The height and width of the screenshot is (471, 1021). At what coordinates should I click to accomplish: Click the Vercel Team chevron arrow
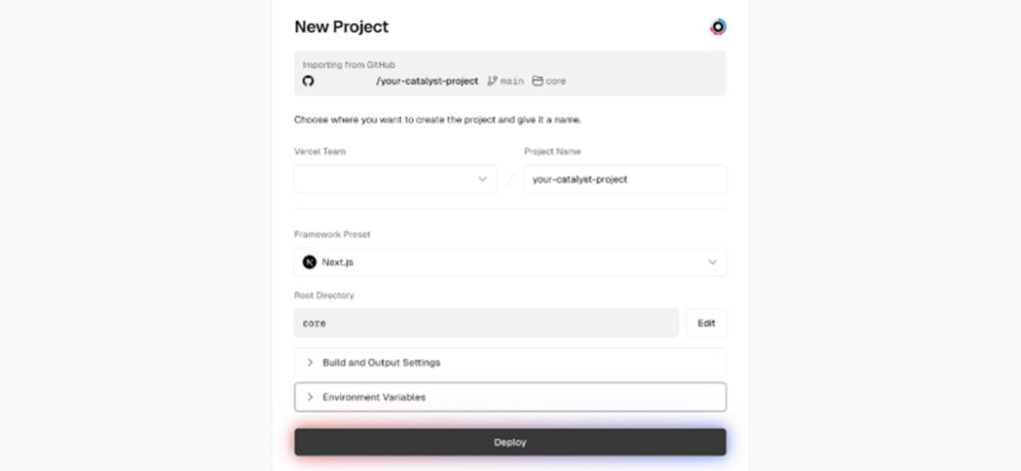(x=483, y=180)
